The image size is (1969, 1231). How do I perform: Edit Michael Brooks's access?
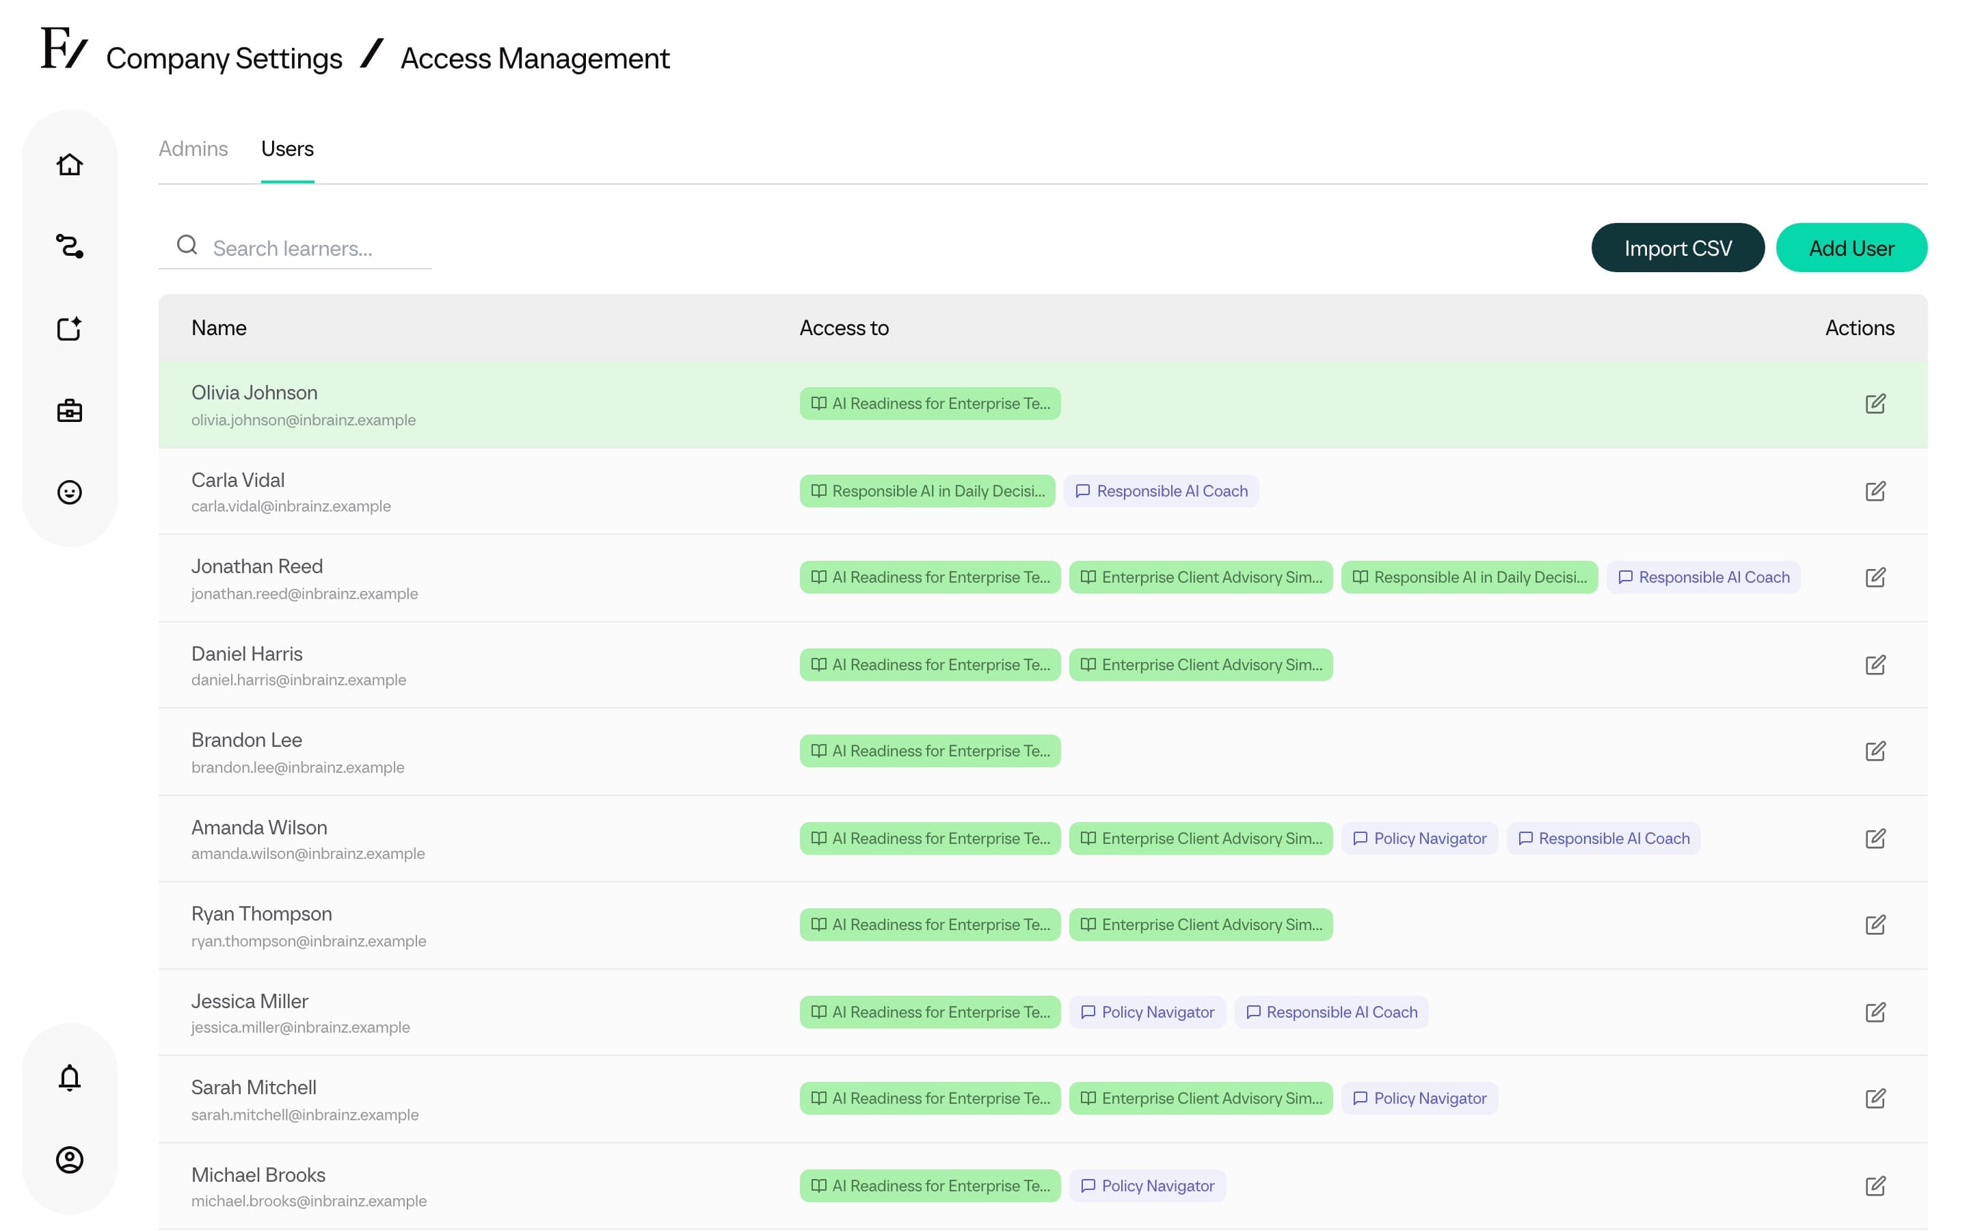click(x=1875, y=1185)
